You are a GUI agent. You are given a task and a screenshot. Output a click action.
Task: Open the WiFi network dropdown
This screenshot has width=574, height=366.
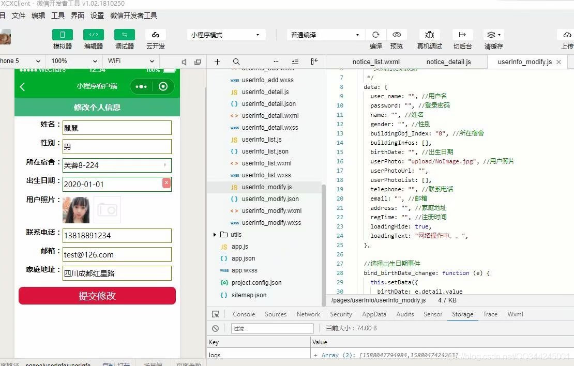pyautogui.click(x=131, y=61)
